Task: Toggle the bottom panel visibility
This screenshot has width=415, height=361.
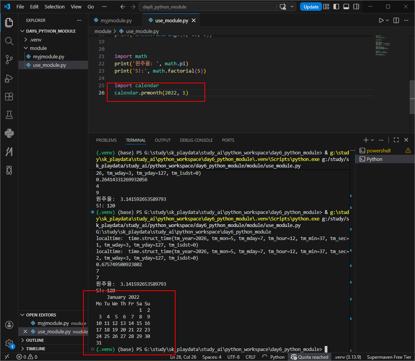Action: pos(346,7)
